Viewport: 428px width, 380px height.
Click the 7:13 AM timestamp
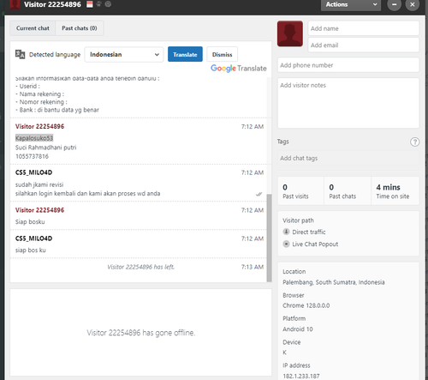pyautogui.click(x=253, y=267)
